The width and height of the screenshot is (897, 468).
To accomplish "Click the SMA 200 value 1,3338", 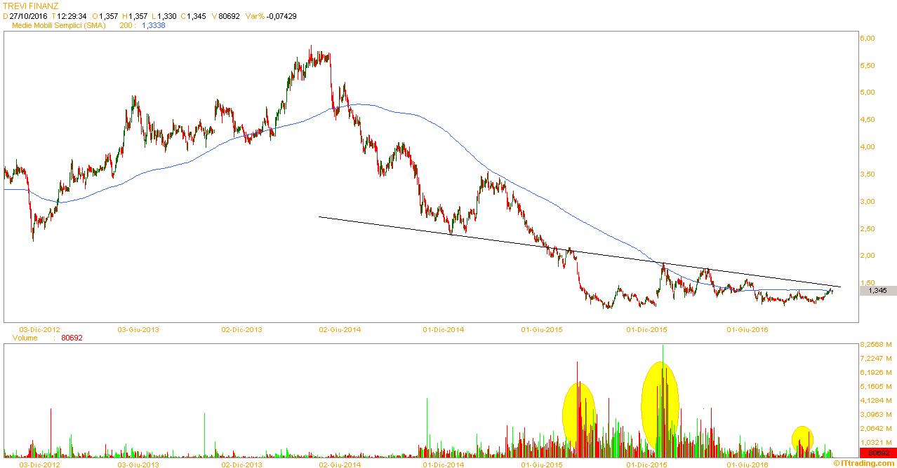I will pyautogui.click(x=154, y=25).
